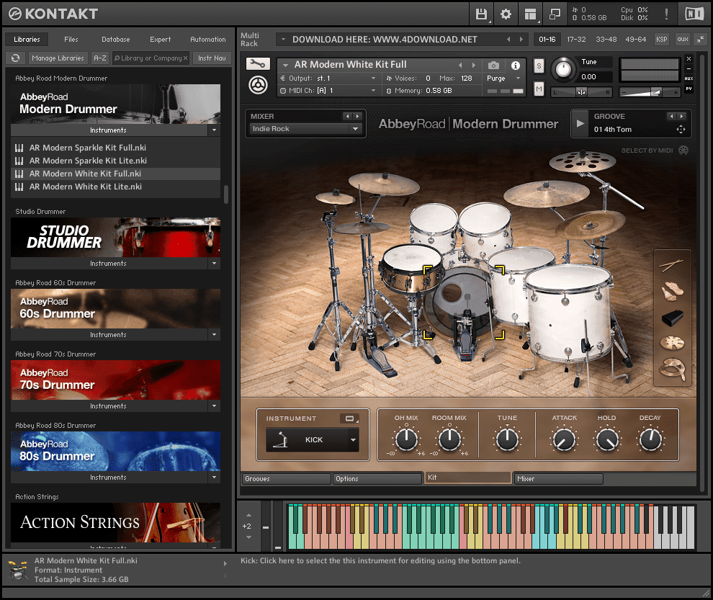Show rack page 33-48
This screenshot has height=600, width=713.
(606, 39)
